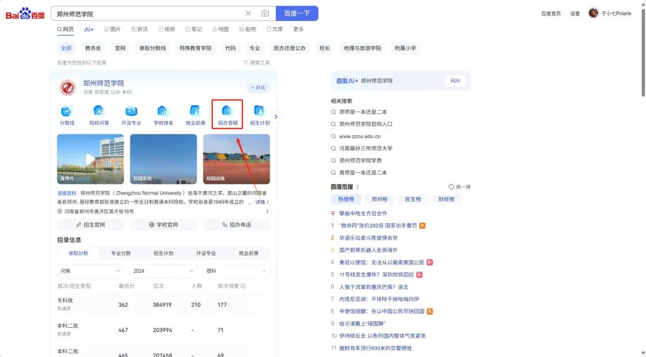Click the 问AI button
Viewport: 646px width, 357px height.
point(455,81)
